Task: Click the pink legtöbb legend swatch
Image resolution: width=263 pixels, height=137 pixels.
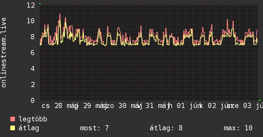Action: [x=12, y=119]
